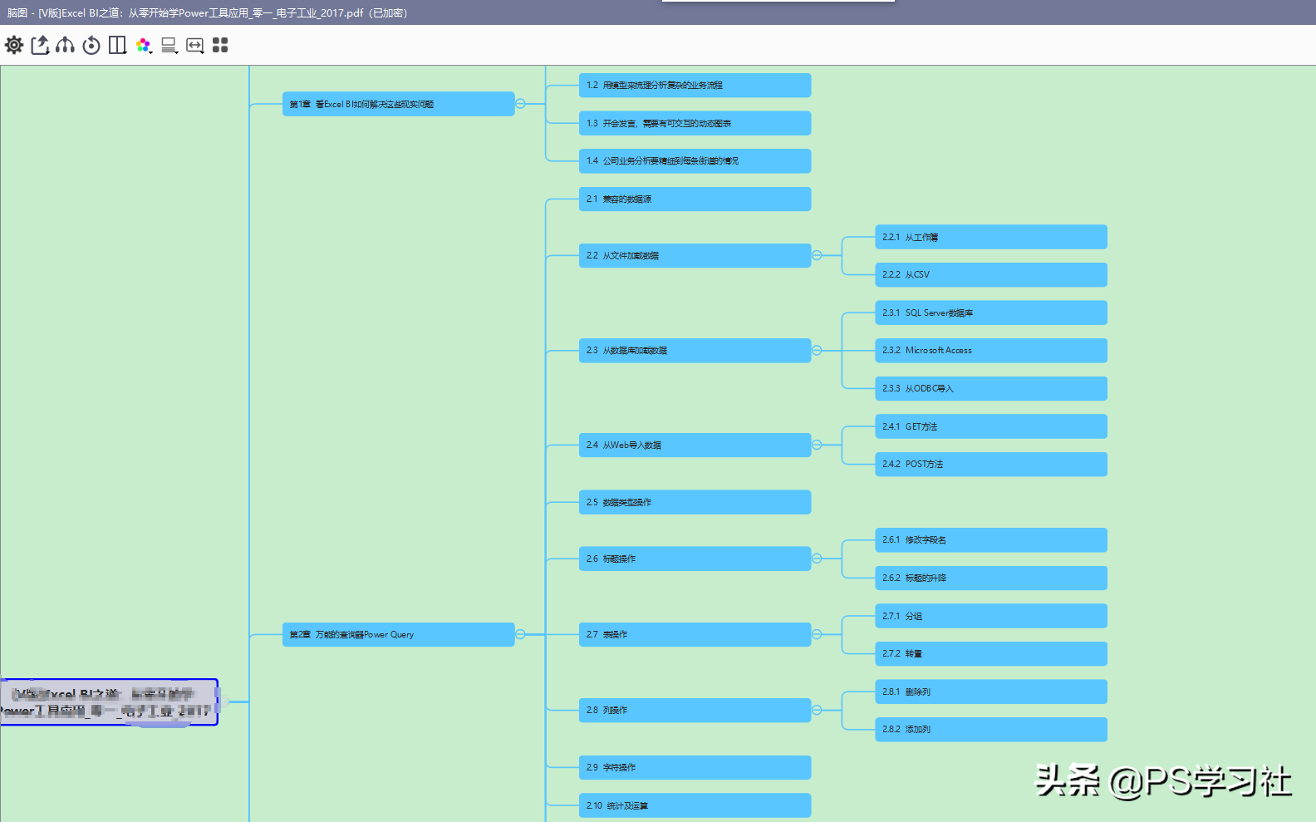Select node 2.3.3 从ODBC导入
1316x822 pixels.
pos(991,388)
